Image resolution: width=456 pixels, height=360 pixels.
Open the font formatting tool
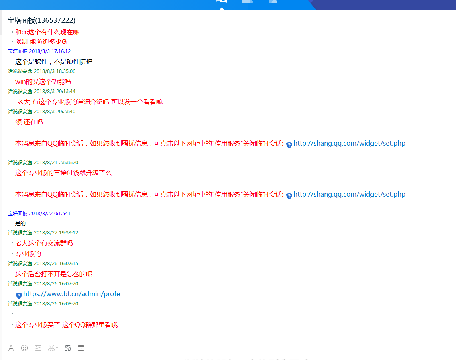click(x=11, y=348)
